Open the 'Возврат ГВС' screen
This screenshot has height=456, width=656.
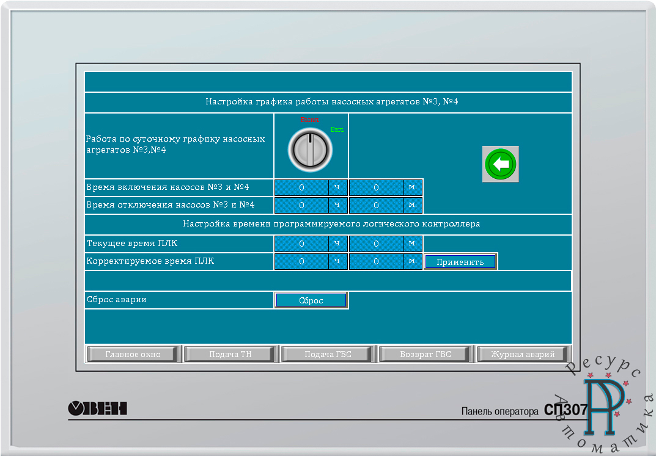click(x=426, y=354)
